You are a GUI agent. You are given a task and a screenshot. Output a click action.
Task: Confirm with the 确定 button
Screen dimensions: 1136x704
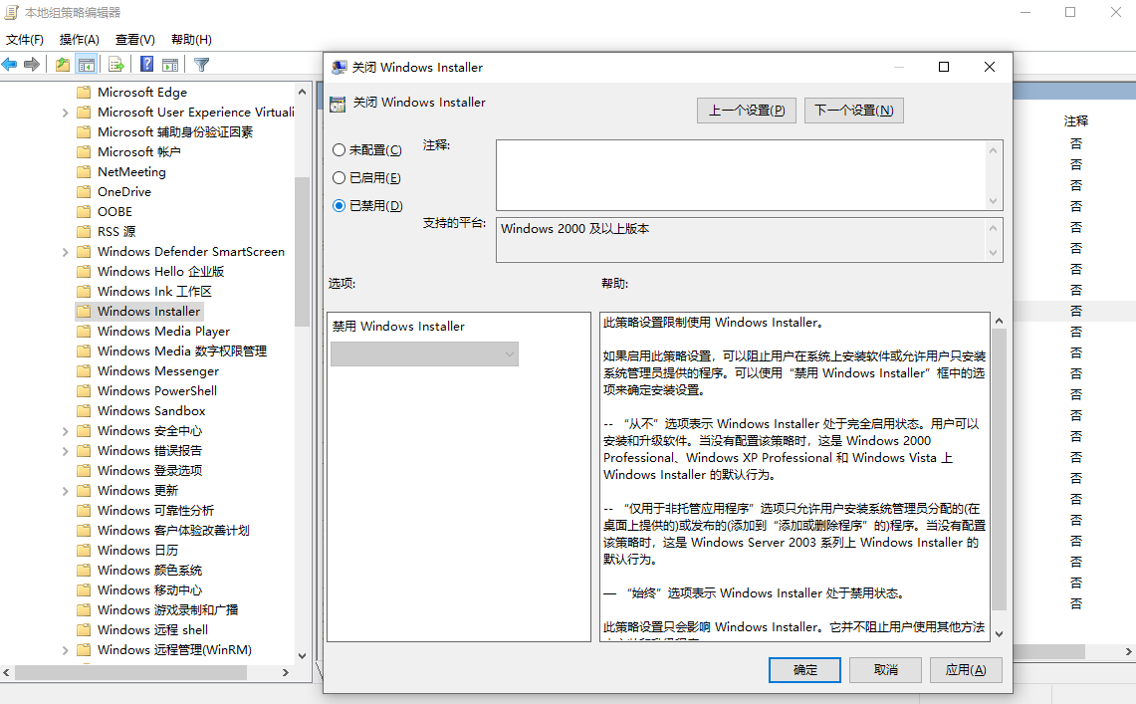point(804,670)
